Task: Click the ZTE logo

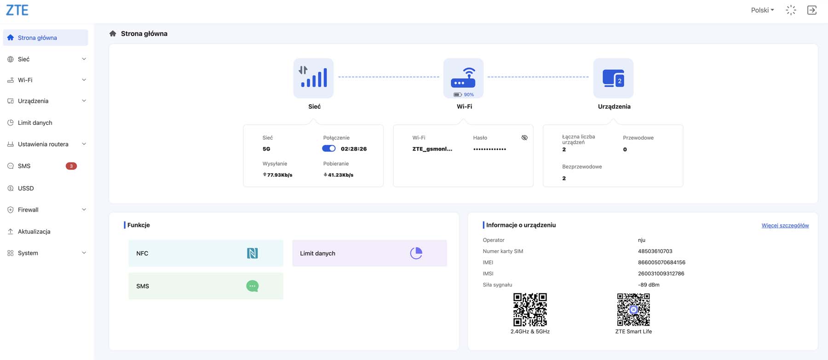Action: click(x=17, y=10)
